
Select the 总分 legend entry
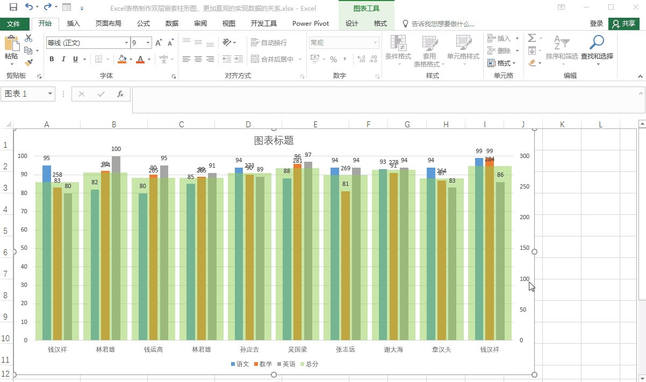309,364
